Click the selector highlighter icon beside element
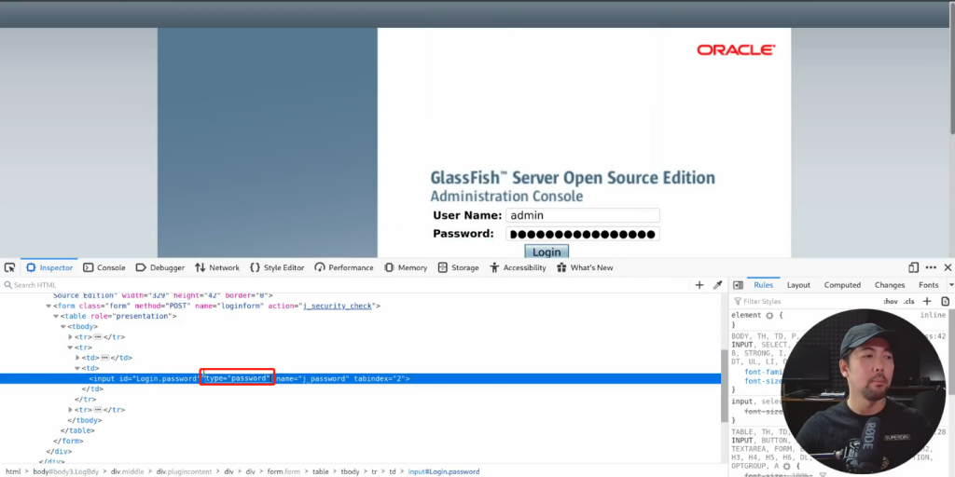This screenshot has width=955, height=477. tap(769, 315)
